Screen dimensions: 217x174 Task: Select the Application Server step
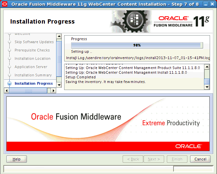pyautogui.click(x=31, y=67)
